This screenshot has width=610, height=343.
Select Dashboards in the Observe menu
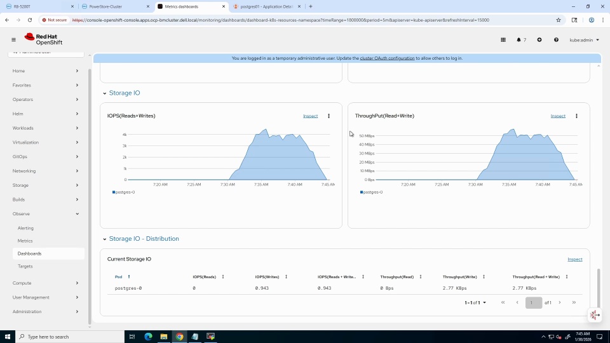click(48, 253)
